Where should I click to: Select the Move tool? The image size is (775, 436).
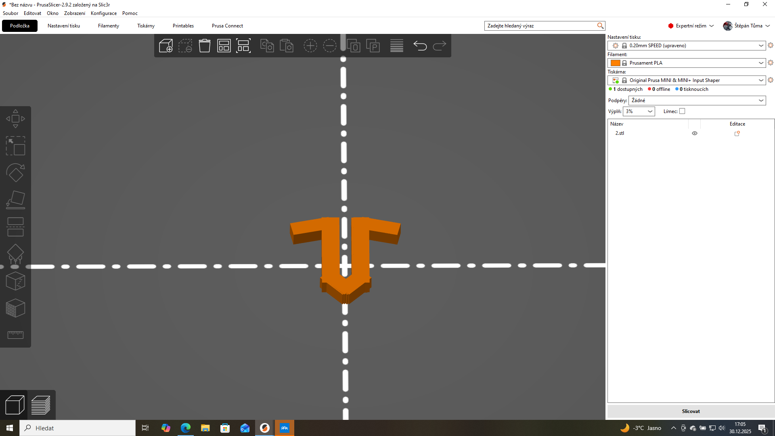[15, 119]
